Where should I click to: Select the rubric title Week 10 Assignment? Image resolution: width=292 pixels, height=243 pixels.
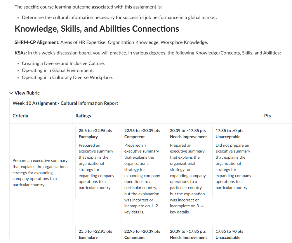65,103
